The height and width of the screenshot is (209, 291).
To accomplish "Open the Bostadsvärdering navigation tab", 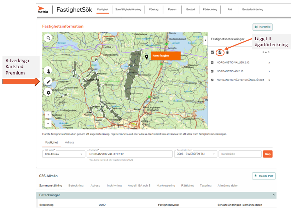I will [x=252, y=10].
